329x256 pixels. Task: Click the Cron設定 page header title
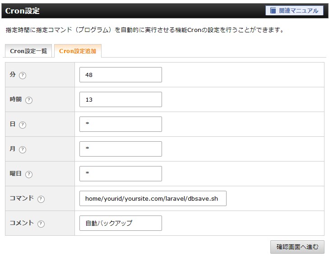pyautogui.click(x=23, y=11)
